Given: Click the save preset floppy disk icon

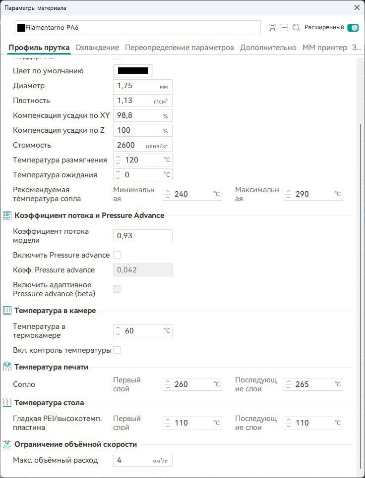Looking at the screenshot, I should (x=272, y=28).
